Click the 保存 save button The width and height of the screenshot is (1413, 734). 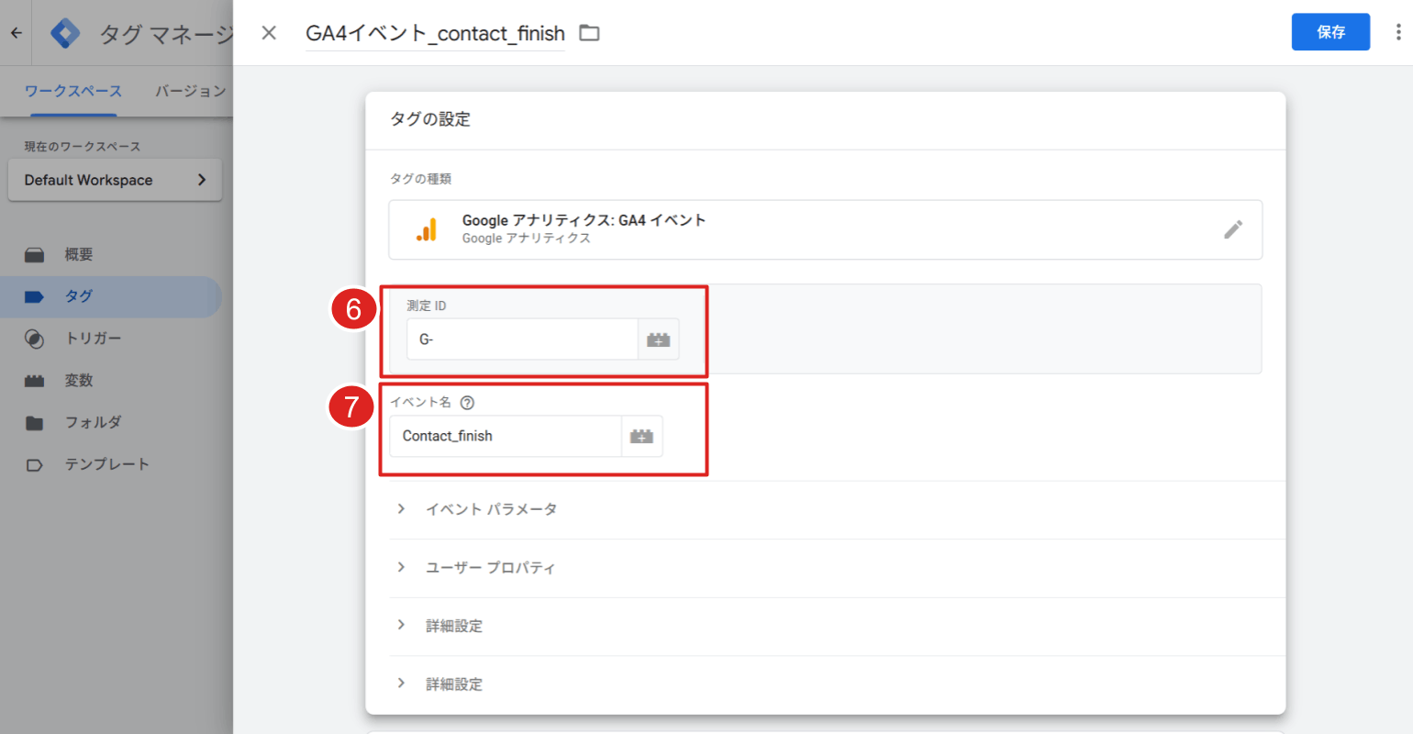(x=1330, y=32)
